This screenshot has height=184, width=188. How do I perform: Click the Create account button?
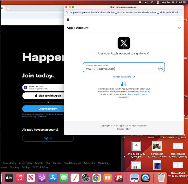click(x=43, y=109)
